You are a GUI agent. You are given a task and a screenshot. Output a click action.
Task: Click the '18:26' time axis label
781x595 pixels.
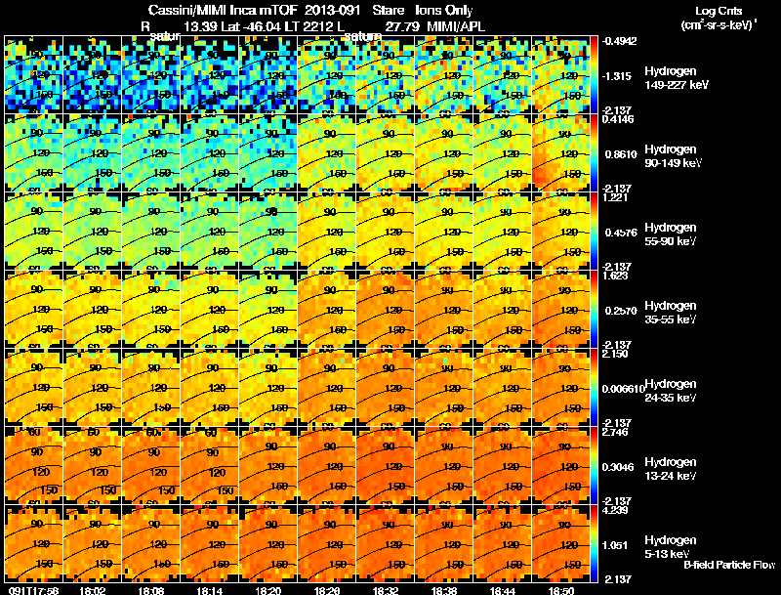pos(325,590)
